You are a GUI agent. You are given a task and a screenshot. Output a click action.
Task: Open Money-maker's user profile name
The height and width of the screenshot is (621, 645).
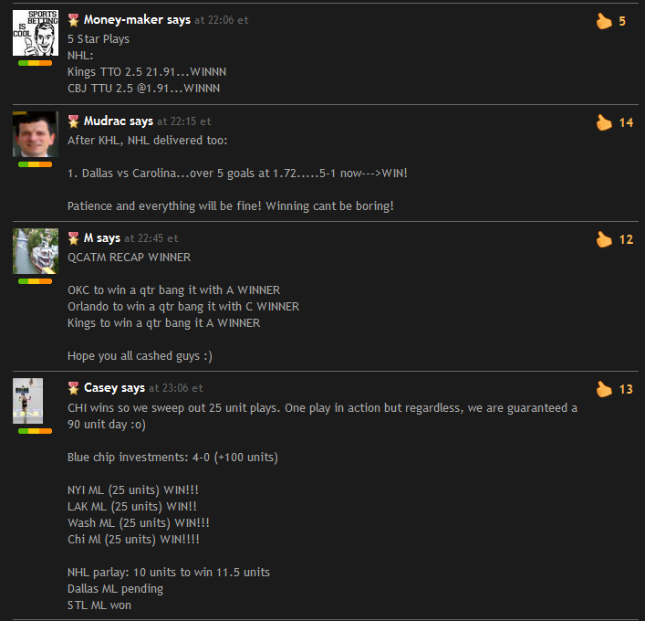[x=123, y=20]
